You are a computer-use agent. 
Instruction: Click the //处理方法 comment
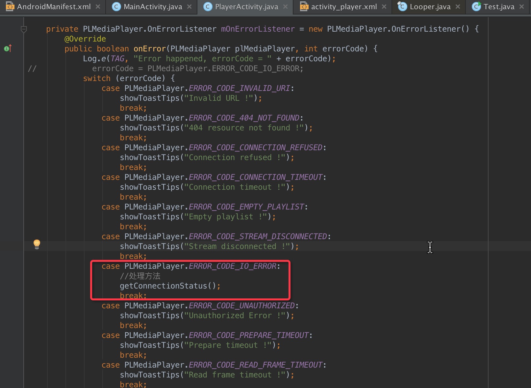pyautogui.click(x=140, y=276)
